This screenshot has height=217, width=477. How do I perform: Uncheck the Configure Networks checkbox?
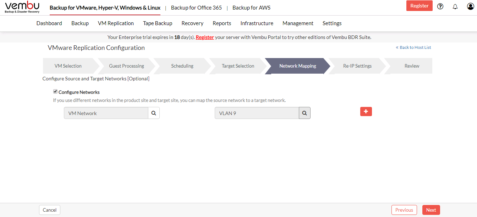point(55,92)
